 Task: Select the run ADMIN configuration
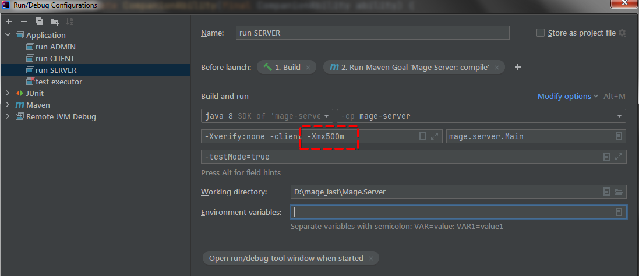55,47
